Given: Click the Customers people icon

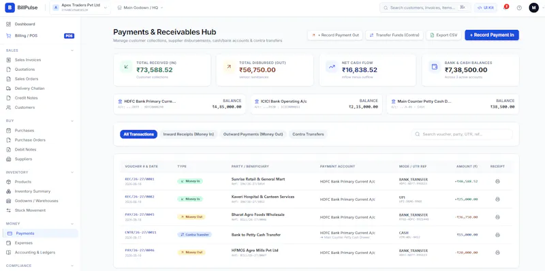Looking at the screenshot, I should tap(9, 108).
